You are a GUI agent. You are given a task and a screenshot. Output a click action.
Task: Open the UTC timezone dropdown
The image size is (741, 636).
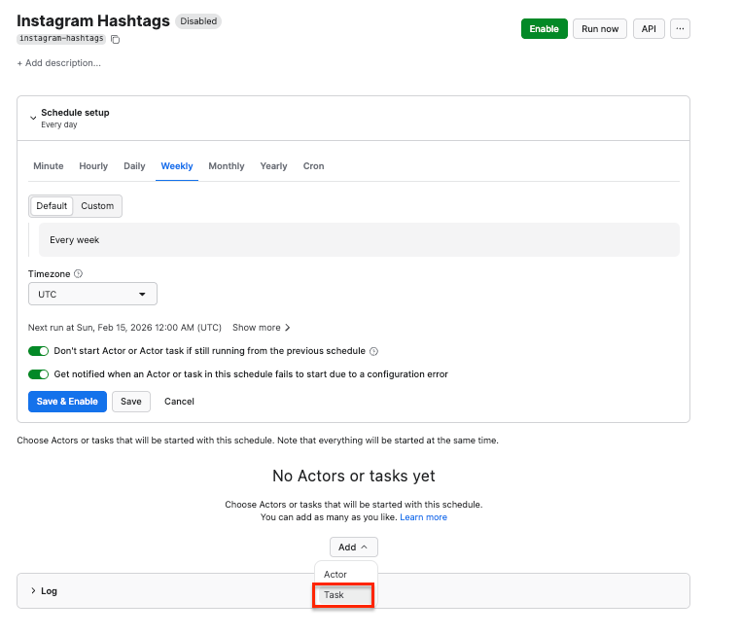(92, 294)
